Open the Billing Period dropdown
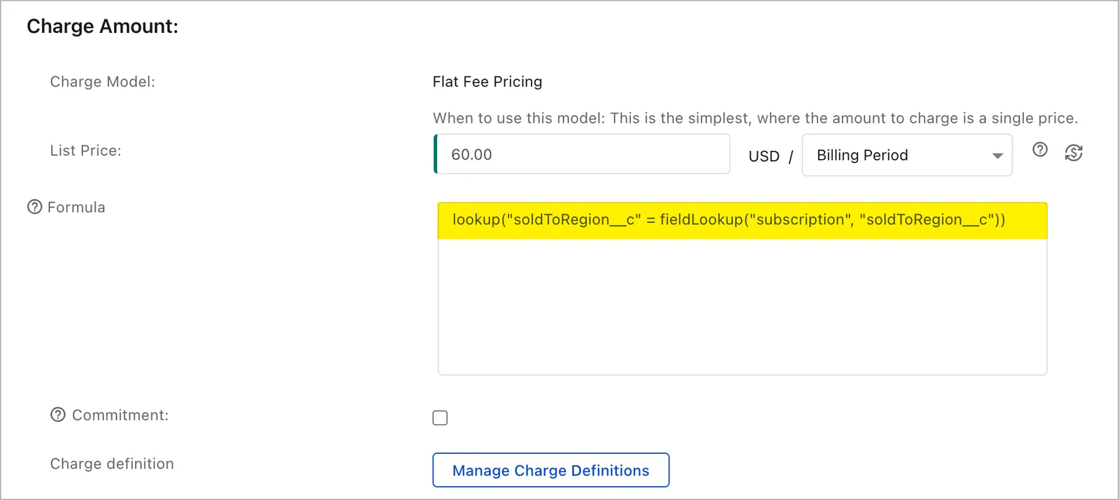 coord(907,155)
